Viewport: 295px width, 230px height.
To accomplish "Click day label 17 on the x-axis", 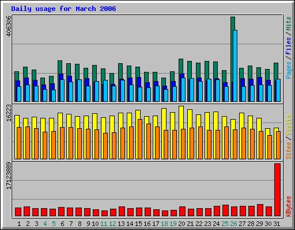I will click(x=156, y=224).
